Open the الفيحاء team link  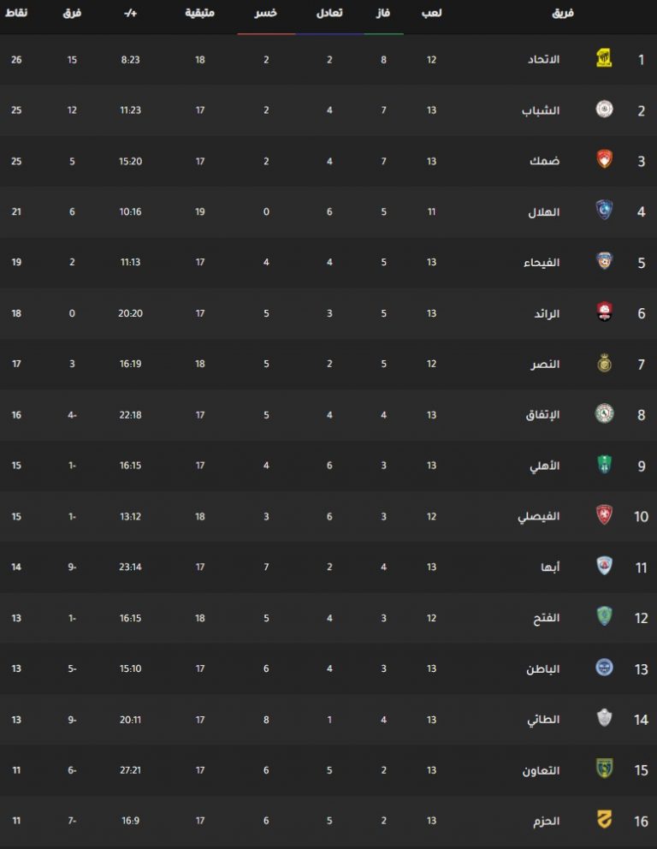click(x=542, y=263)
